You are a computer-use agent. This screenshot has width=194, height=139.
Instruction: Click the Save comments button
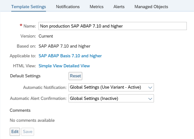tap(28, 132)
